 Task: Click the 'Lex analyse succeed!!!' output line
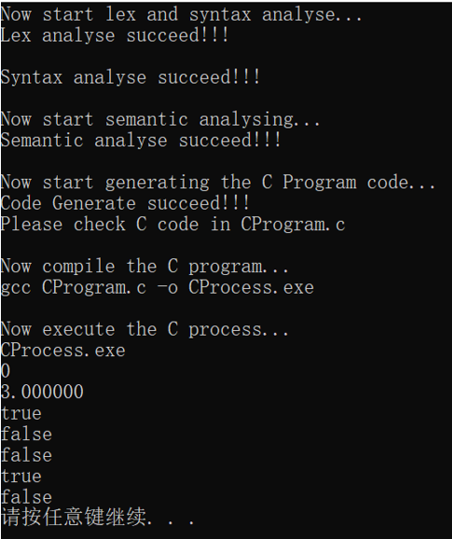coord(115,35)
